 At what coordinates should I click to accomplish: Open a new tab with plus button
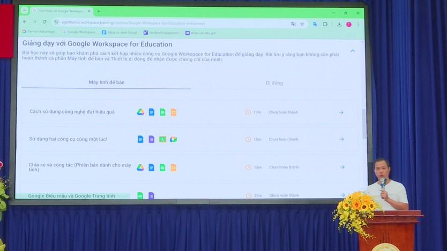[99, 11]
